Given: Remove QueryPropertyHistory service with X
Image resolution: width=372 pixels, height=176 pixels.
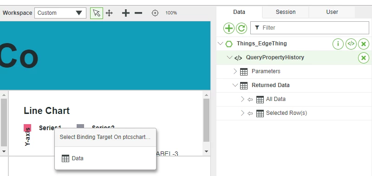Looking at the screenshot, I should pyautogui.click(x=364, y=58).
